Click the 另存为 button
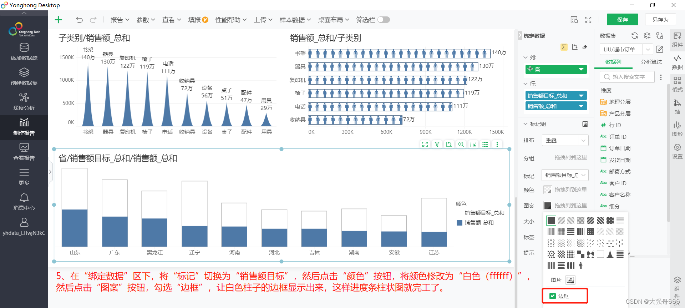The height and width of the screenshot is (308, 685). point(660,20)
